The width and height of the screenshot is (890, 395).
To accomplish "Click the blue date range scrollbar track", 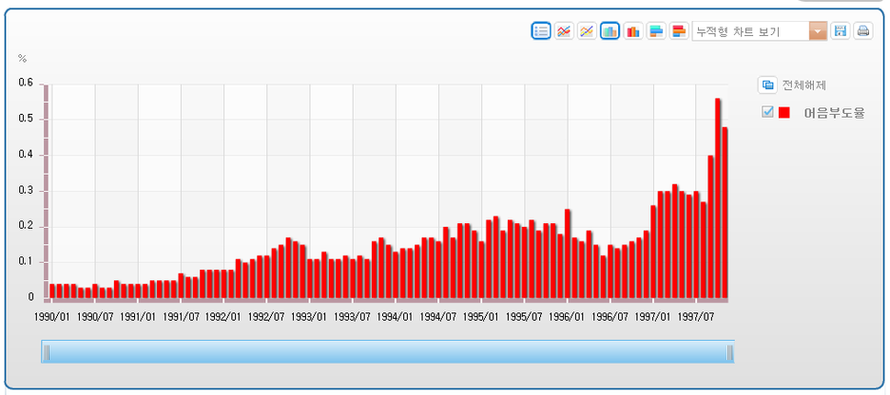I will pos(388,352).
